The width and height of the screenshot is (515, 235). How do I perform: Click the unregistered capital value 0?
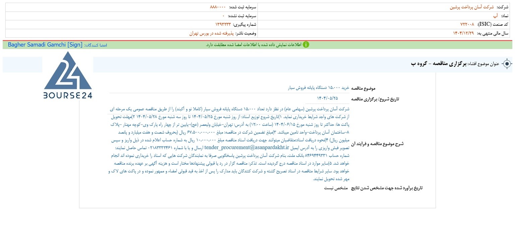coord(223,16)
